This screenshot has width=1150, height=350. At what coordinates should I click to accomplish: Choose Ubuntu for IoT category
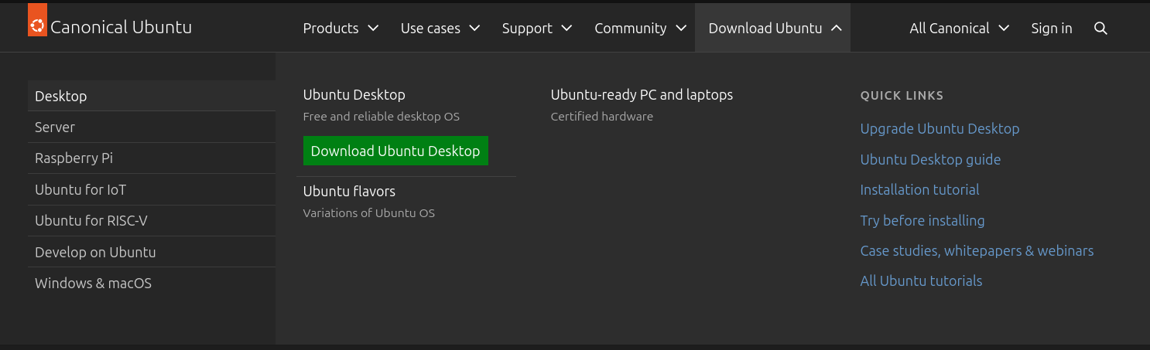(80, 190)
